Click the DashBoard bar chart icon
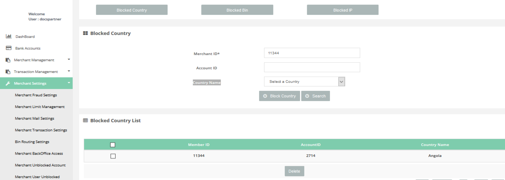This screenshot has height=180, width=505. click(x=9, y=36)
